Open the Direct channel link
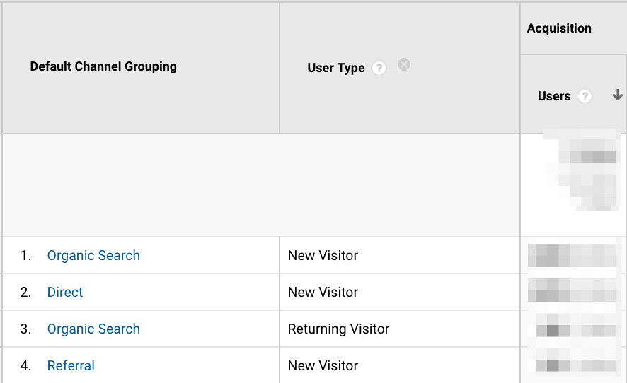The image size is (627, 383). coord(65,293)
